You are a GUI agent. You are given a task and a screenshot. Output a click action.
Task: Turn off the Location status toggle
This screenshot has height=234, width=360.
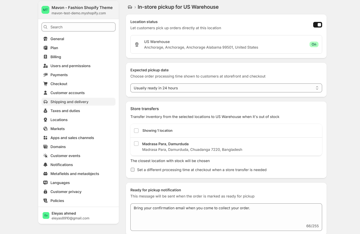pyautogui.click(x=317, y=25)
